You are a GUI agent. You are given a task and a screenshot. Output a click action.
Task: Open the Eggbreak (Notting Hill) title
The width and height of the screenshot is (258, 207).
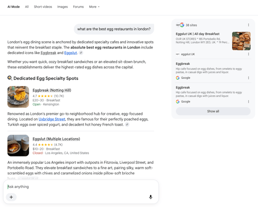(x=52, y=90)
